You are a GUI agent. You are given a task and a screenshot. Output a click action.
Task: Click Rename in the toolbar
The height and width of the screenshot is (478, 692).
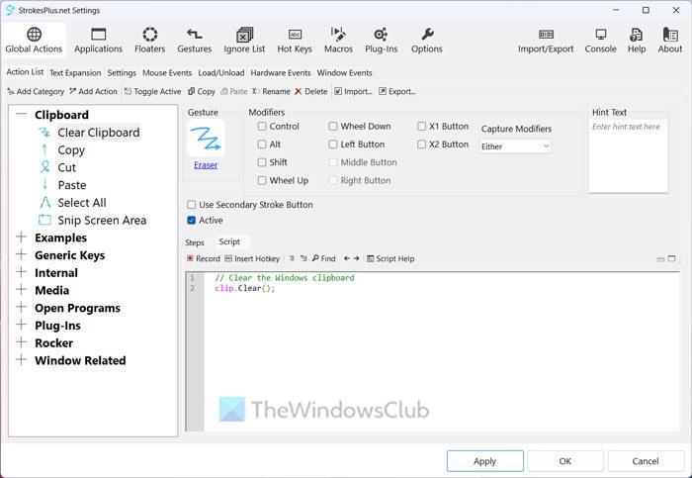coord(271,91)
